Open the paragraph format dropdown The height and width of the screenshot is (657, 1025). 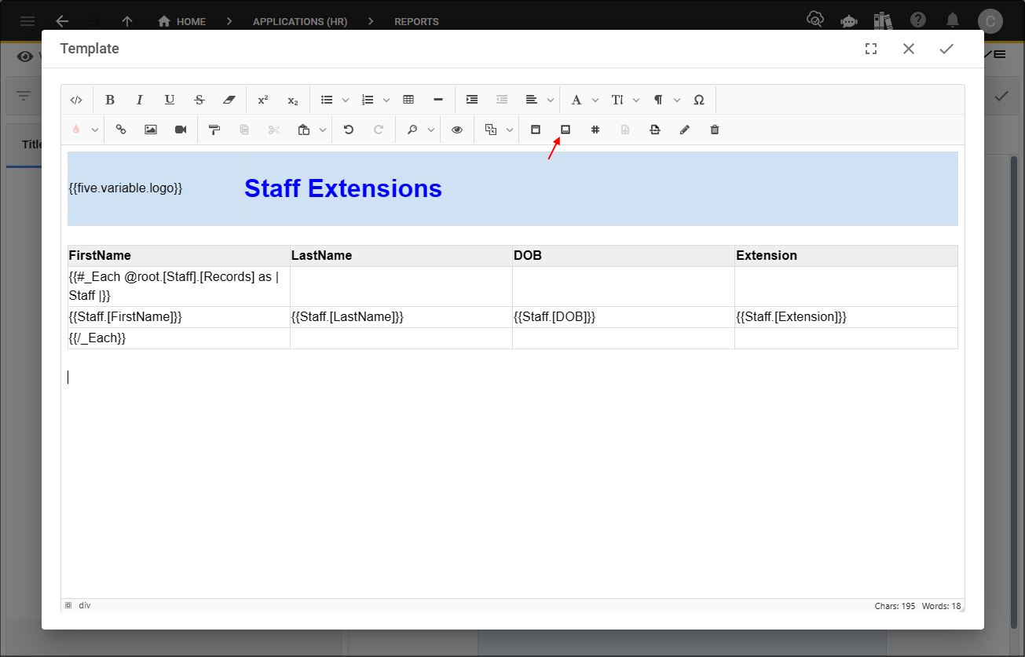click(x=677, y=100)
